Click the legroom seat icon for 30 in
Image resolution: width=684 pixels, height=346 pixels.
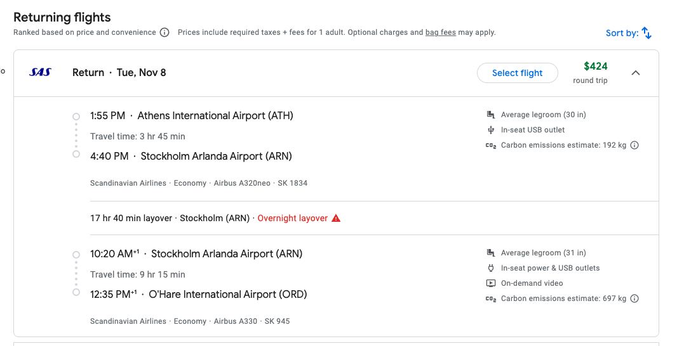click(491, 115)
